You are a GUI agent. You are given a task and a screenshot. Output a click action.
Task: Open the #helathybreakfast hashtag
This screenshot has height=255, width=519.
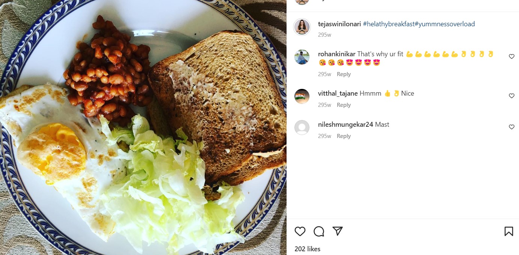pyautogui.click(x=389, y=24)
